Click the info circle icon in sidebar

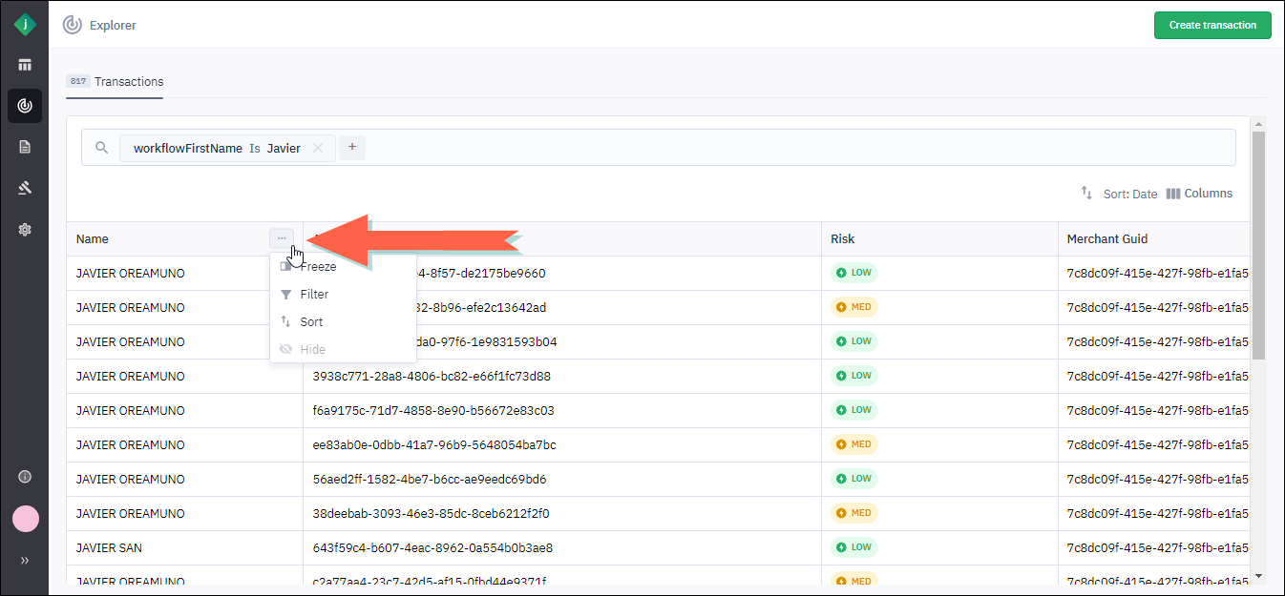(25, 477)
